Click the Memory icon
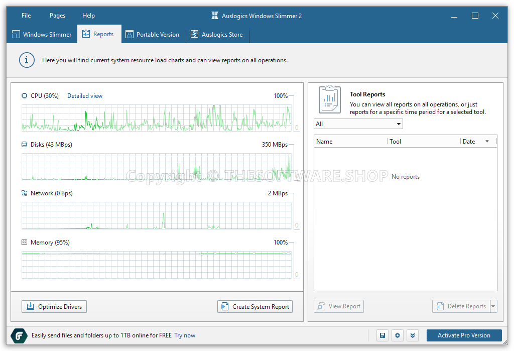 pos(24,243)
